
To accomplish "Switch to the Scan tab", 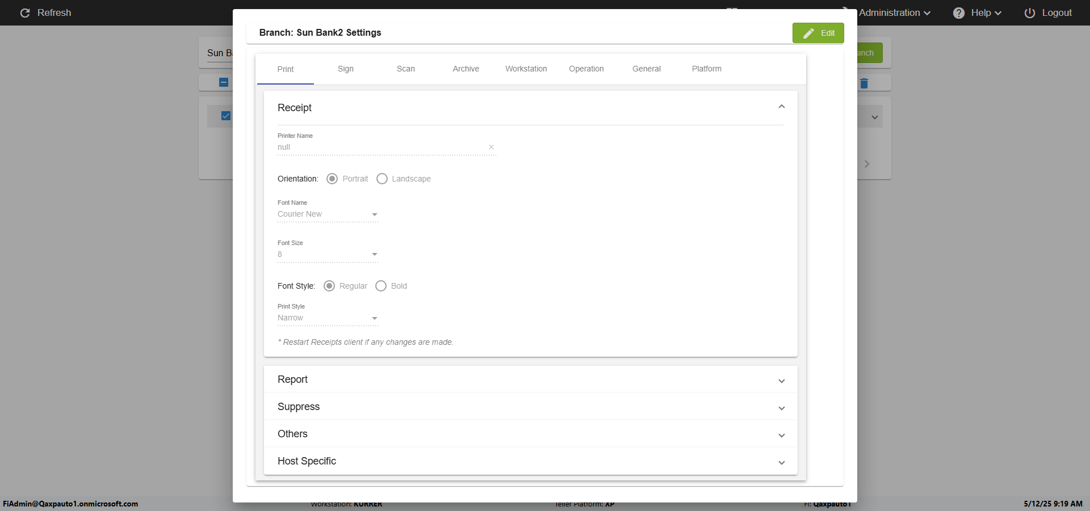I will click(405, 69).
